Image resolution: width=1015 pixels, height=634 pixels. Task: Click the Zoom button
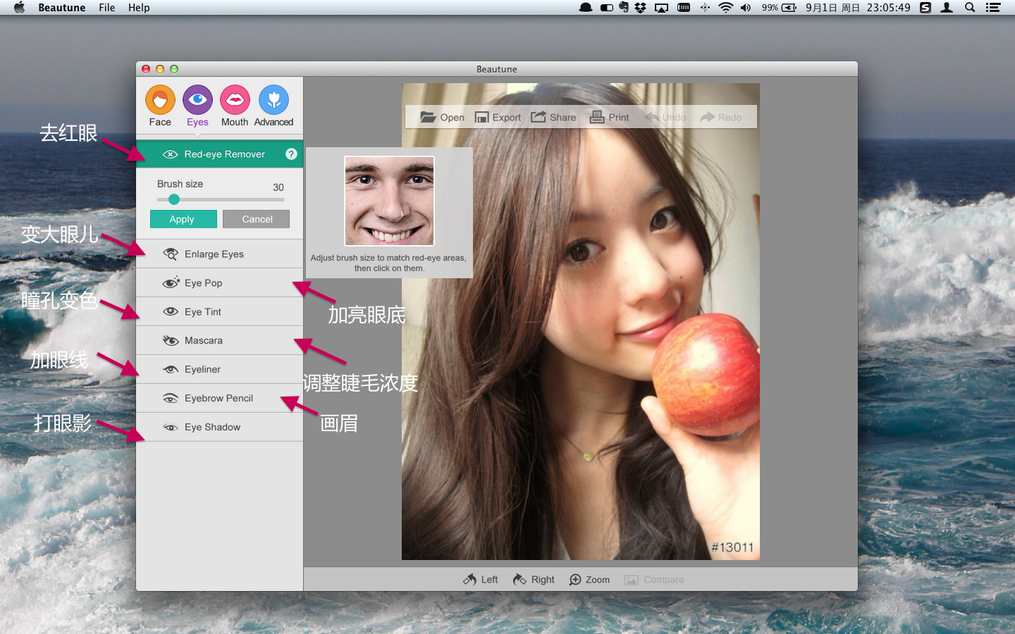click(589, 580)
